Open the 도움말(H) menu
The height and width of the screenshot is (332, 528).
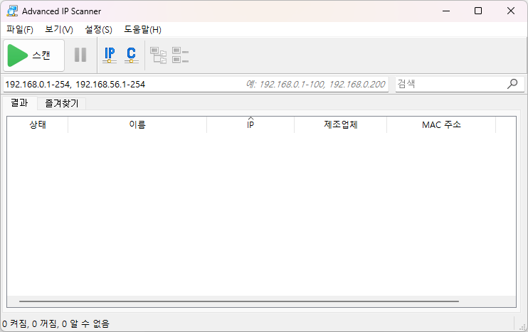[x=142, y=30]
